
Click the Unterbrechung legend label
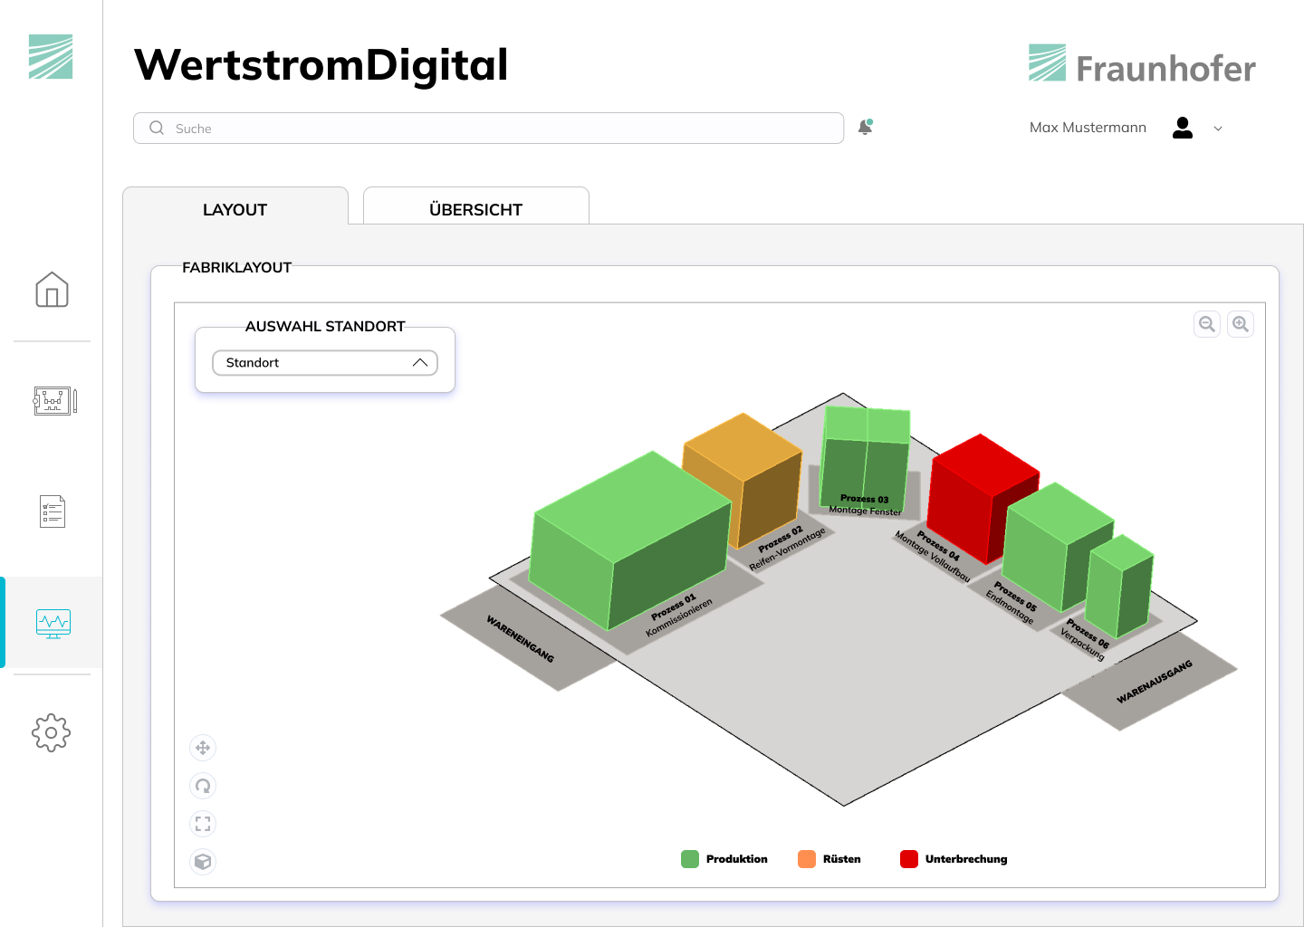point(966,859)
